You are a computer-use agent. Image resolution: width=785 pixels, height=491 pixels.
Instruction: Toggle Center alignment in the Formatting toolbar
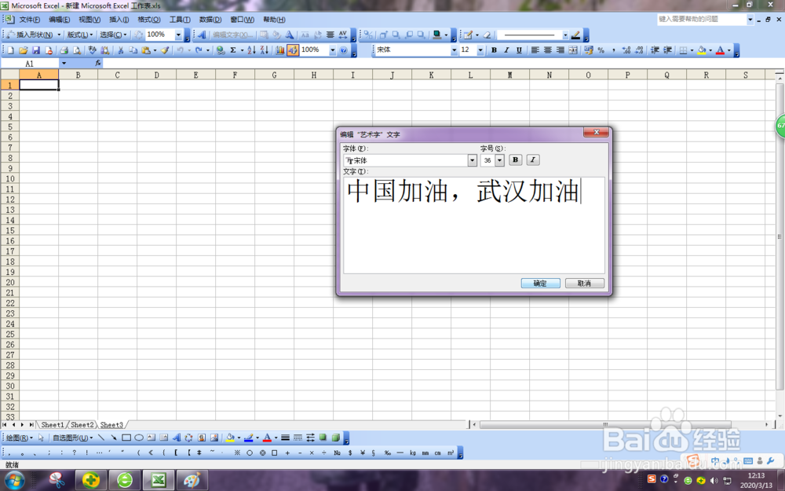tap(548, 50)
